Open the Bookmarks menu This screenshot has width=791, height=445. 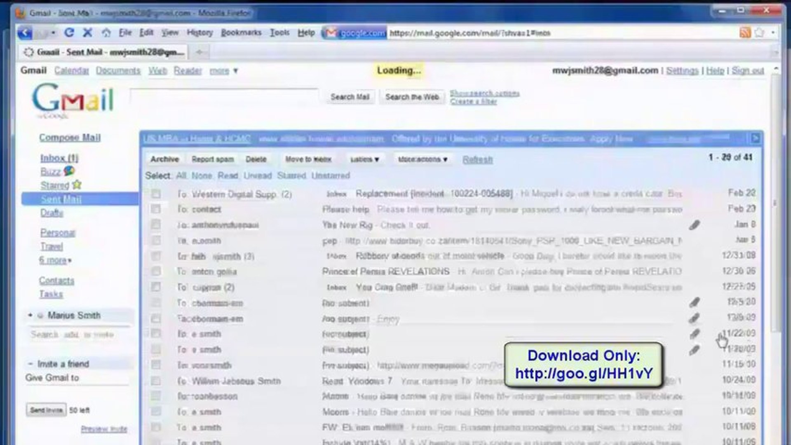click(240, 32)
